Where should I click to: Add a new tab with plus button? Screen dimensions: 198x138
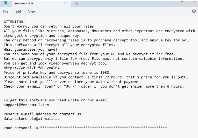point(77,3)
